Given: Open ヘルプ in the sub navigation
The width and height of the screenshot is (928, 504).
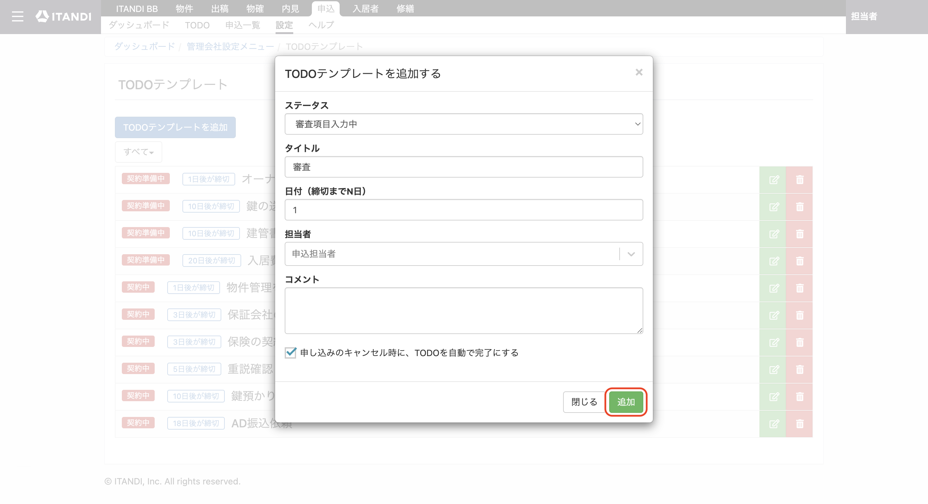Looking at the screenshot, I should click(321, 25).
